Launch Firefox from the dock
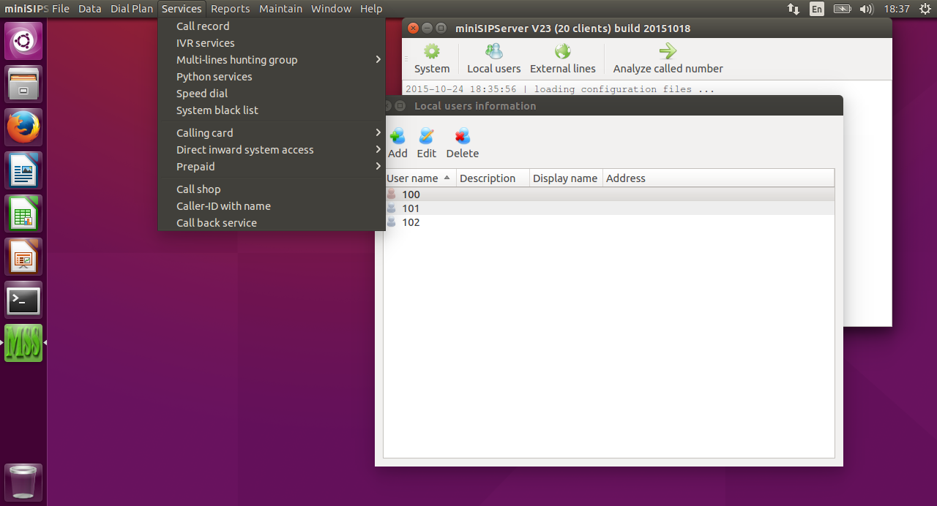The height and width of the screenshot is (506, 937). point(23,127)
